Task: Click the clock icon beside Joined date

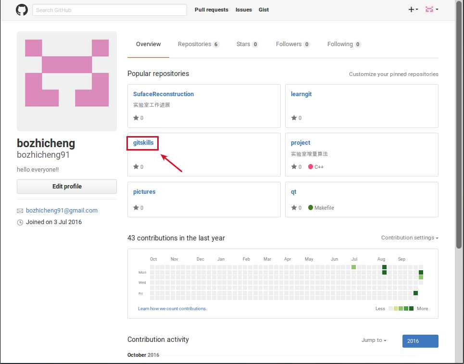Action: pyautogui.click(x=20, y=222)
